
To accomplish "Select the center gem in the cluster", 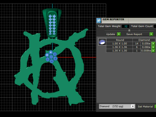I will coord(51,57).
